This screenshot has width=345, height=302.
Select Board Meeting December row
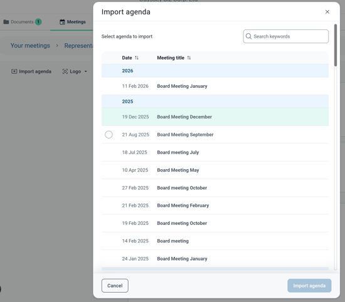pos(215,117)
